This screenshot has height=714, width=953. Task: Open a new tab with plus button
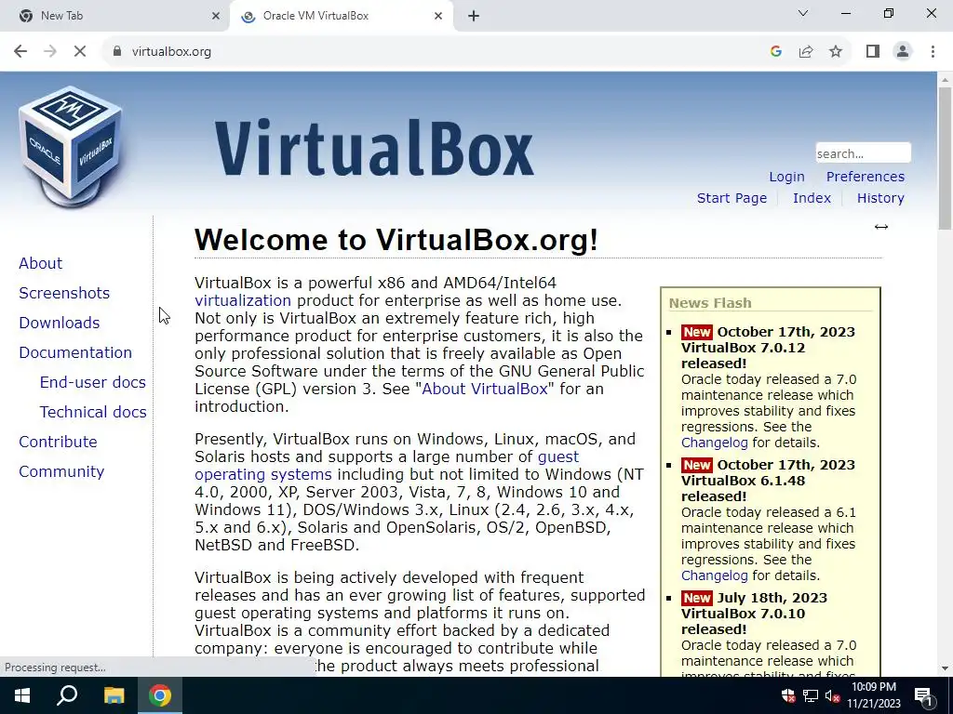[474, 17]
